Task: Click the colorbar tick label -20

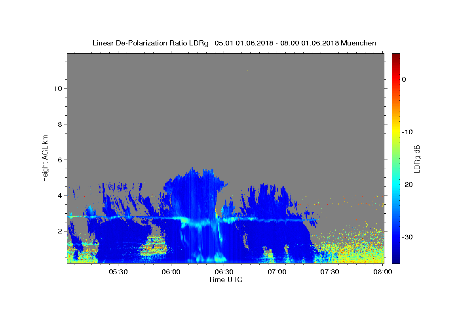Action: click(408, 184)
